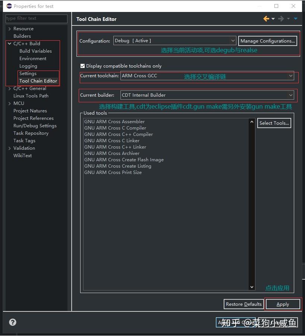
Task: Expand the C/C++ General section
Action: [x=9, y=88]
